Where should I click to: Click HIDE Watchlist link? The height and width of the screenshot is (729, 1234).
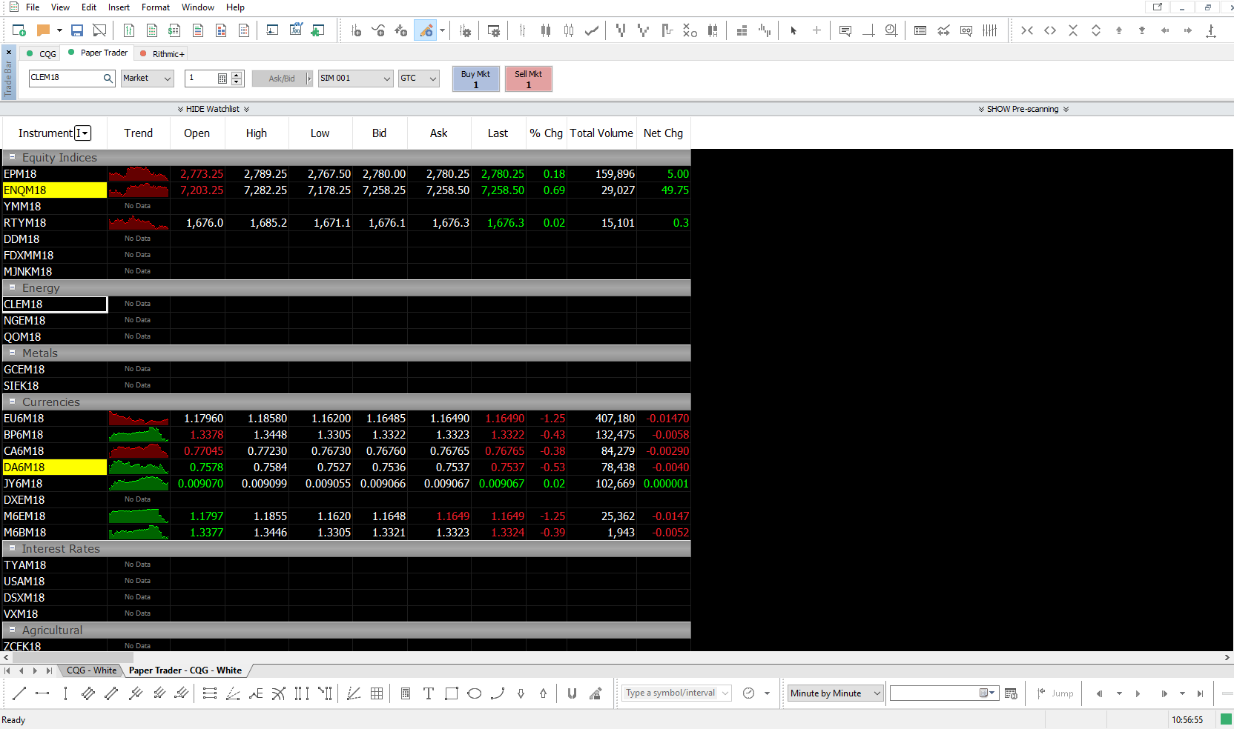coord(213,109)
